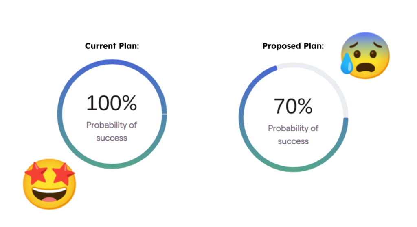Click the anxious sweating face emoji
The height and width of the screenshot is (227, 417).
pos(365,55)
